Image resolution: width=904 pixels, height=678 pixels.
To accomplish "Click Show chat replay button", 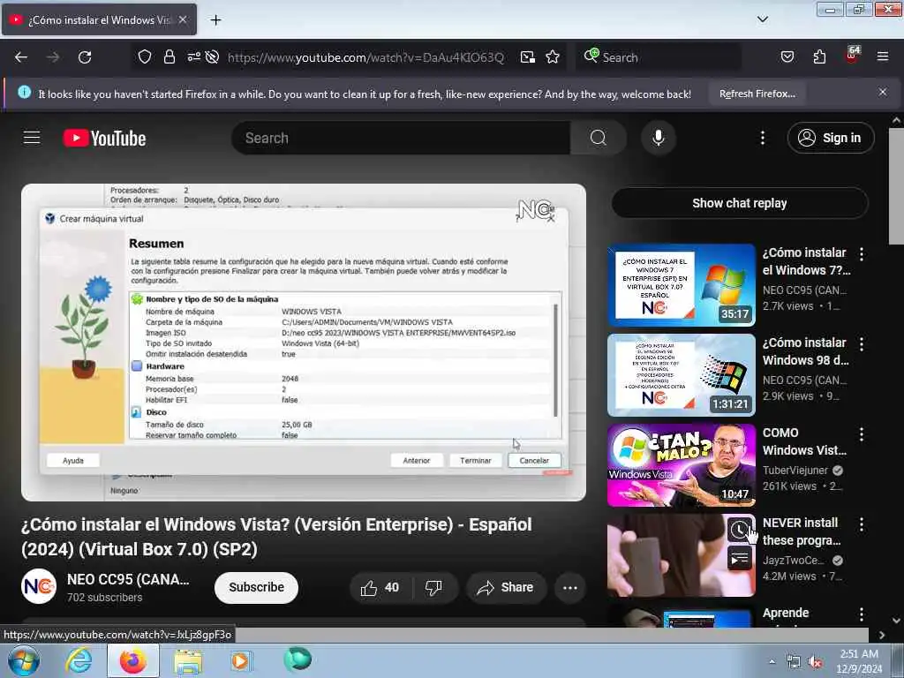I will click(740, 203).
